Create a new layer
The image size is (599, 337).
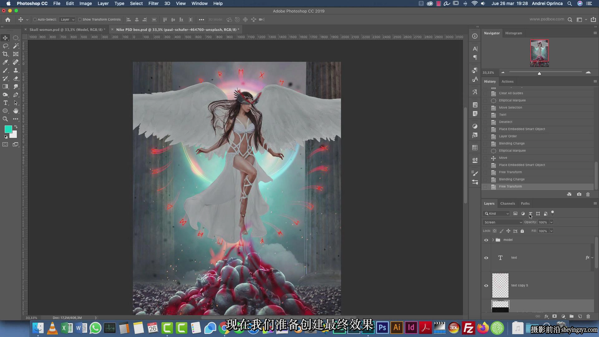[x=580, y=316]
